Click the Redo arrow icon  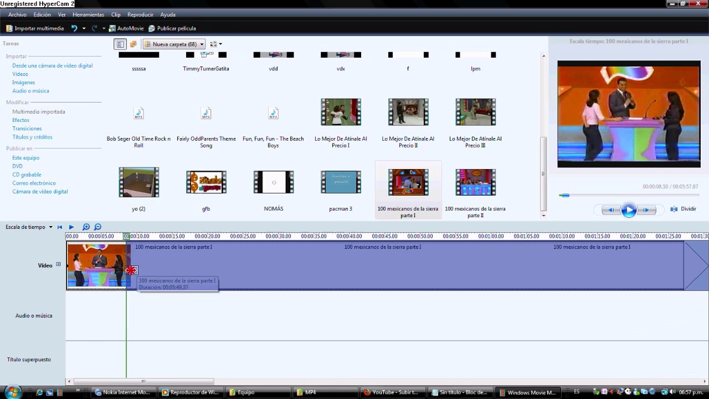pyautogui.click(x=95, y=28)
